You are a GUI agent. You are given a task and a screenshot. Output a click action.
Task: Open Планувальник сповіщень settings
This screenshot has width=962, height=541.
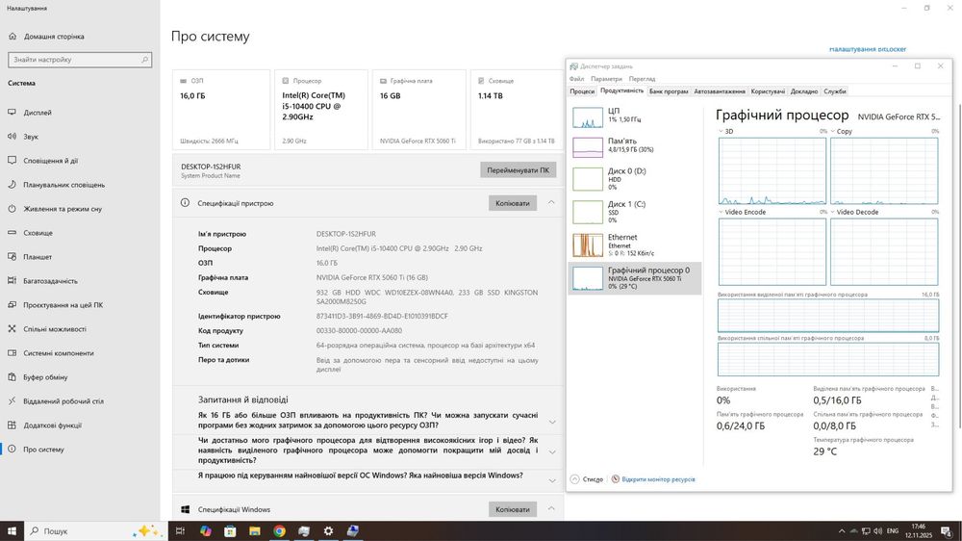(x=63, y=184)
